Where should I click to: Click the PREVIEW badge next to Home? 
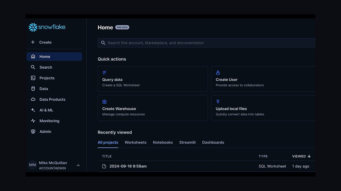click(x=122, y=27)
